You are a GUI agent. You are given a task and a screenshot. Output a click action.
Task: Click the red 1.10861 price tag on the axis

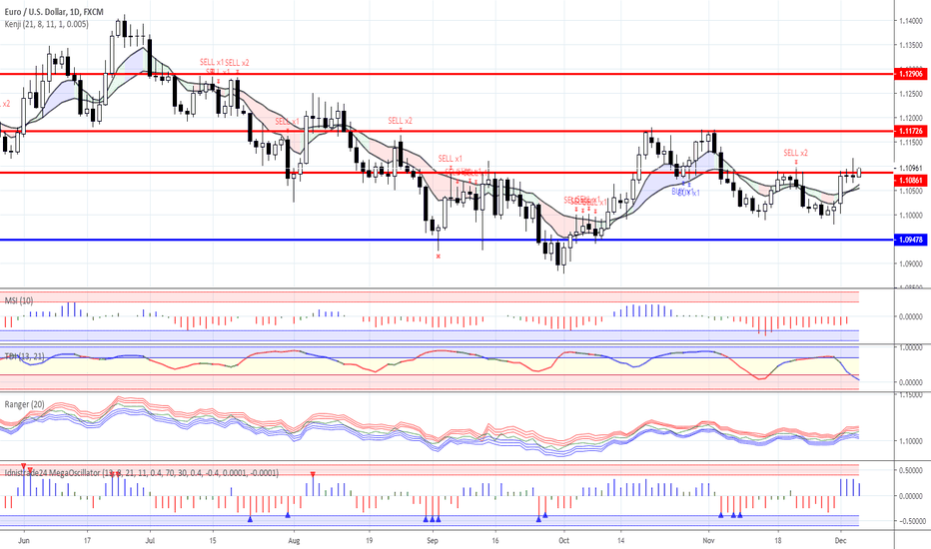coord(910,180)
